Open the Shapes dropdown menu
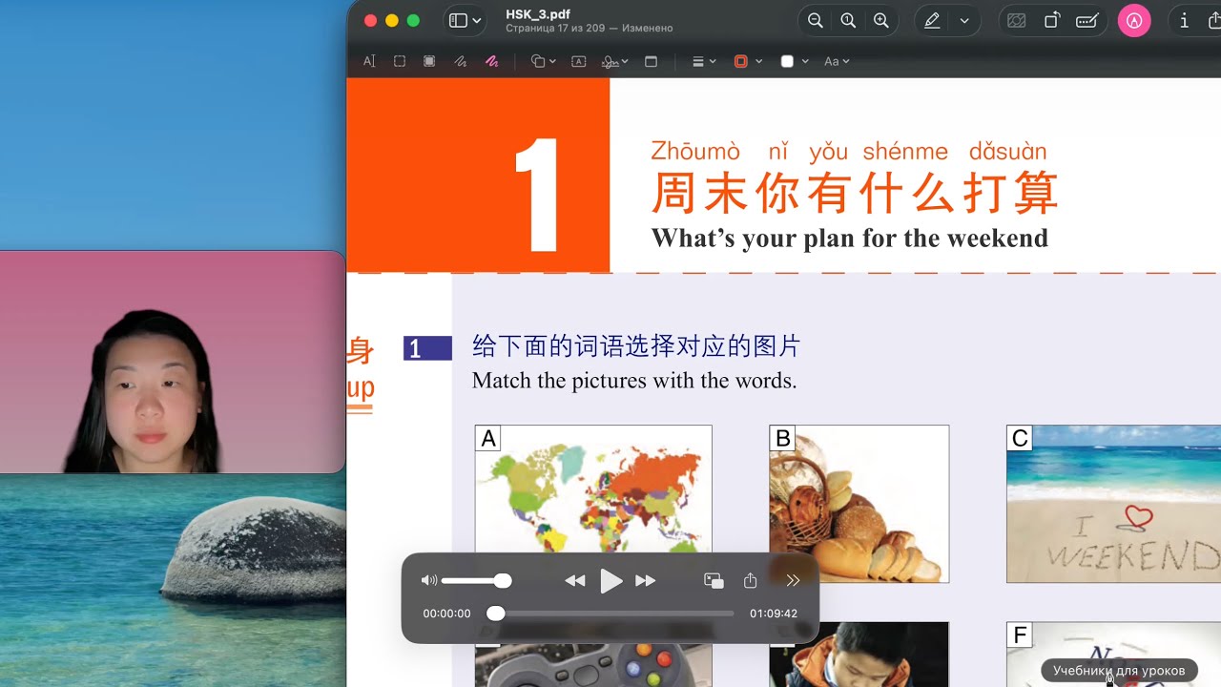Image resolution: width=1221 pixels, height=687 pixels. [544, 61]
